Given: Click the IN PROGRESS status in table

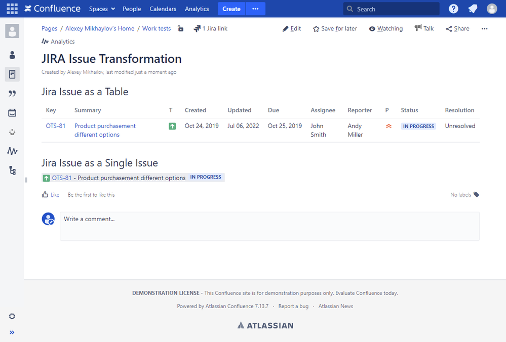Looking at the screenshot, I should [x=418, y=126].
